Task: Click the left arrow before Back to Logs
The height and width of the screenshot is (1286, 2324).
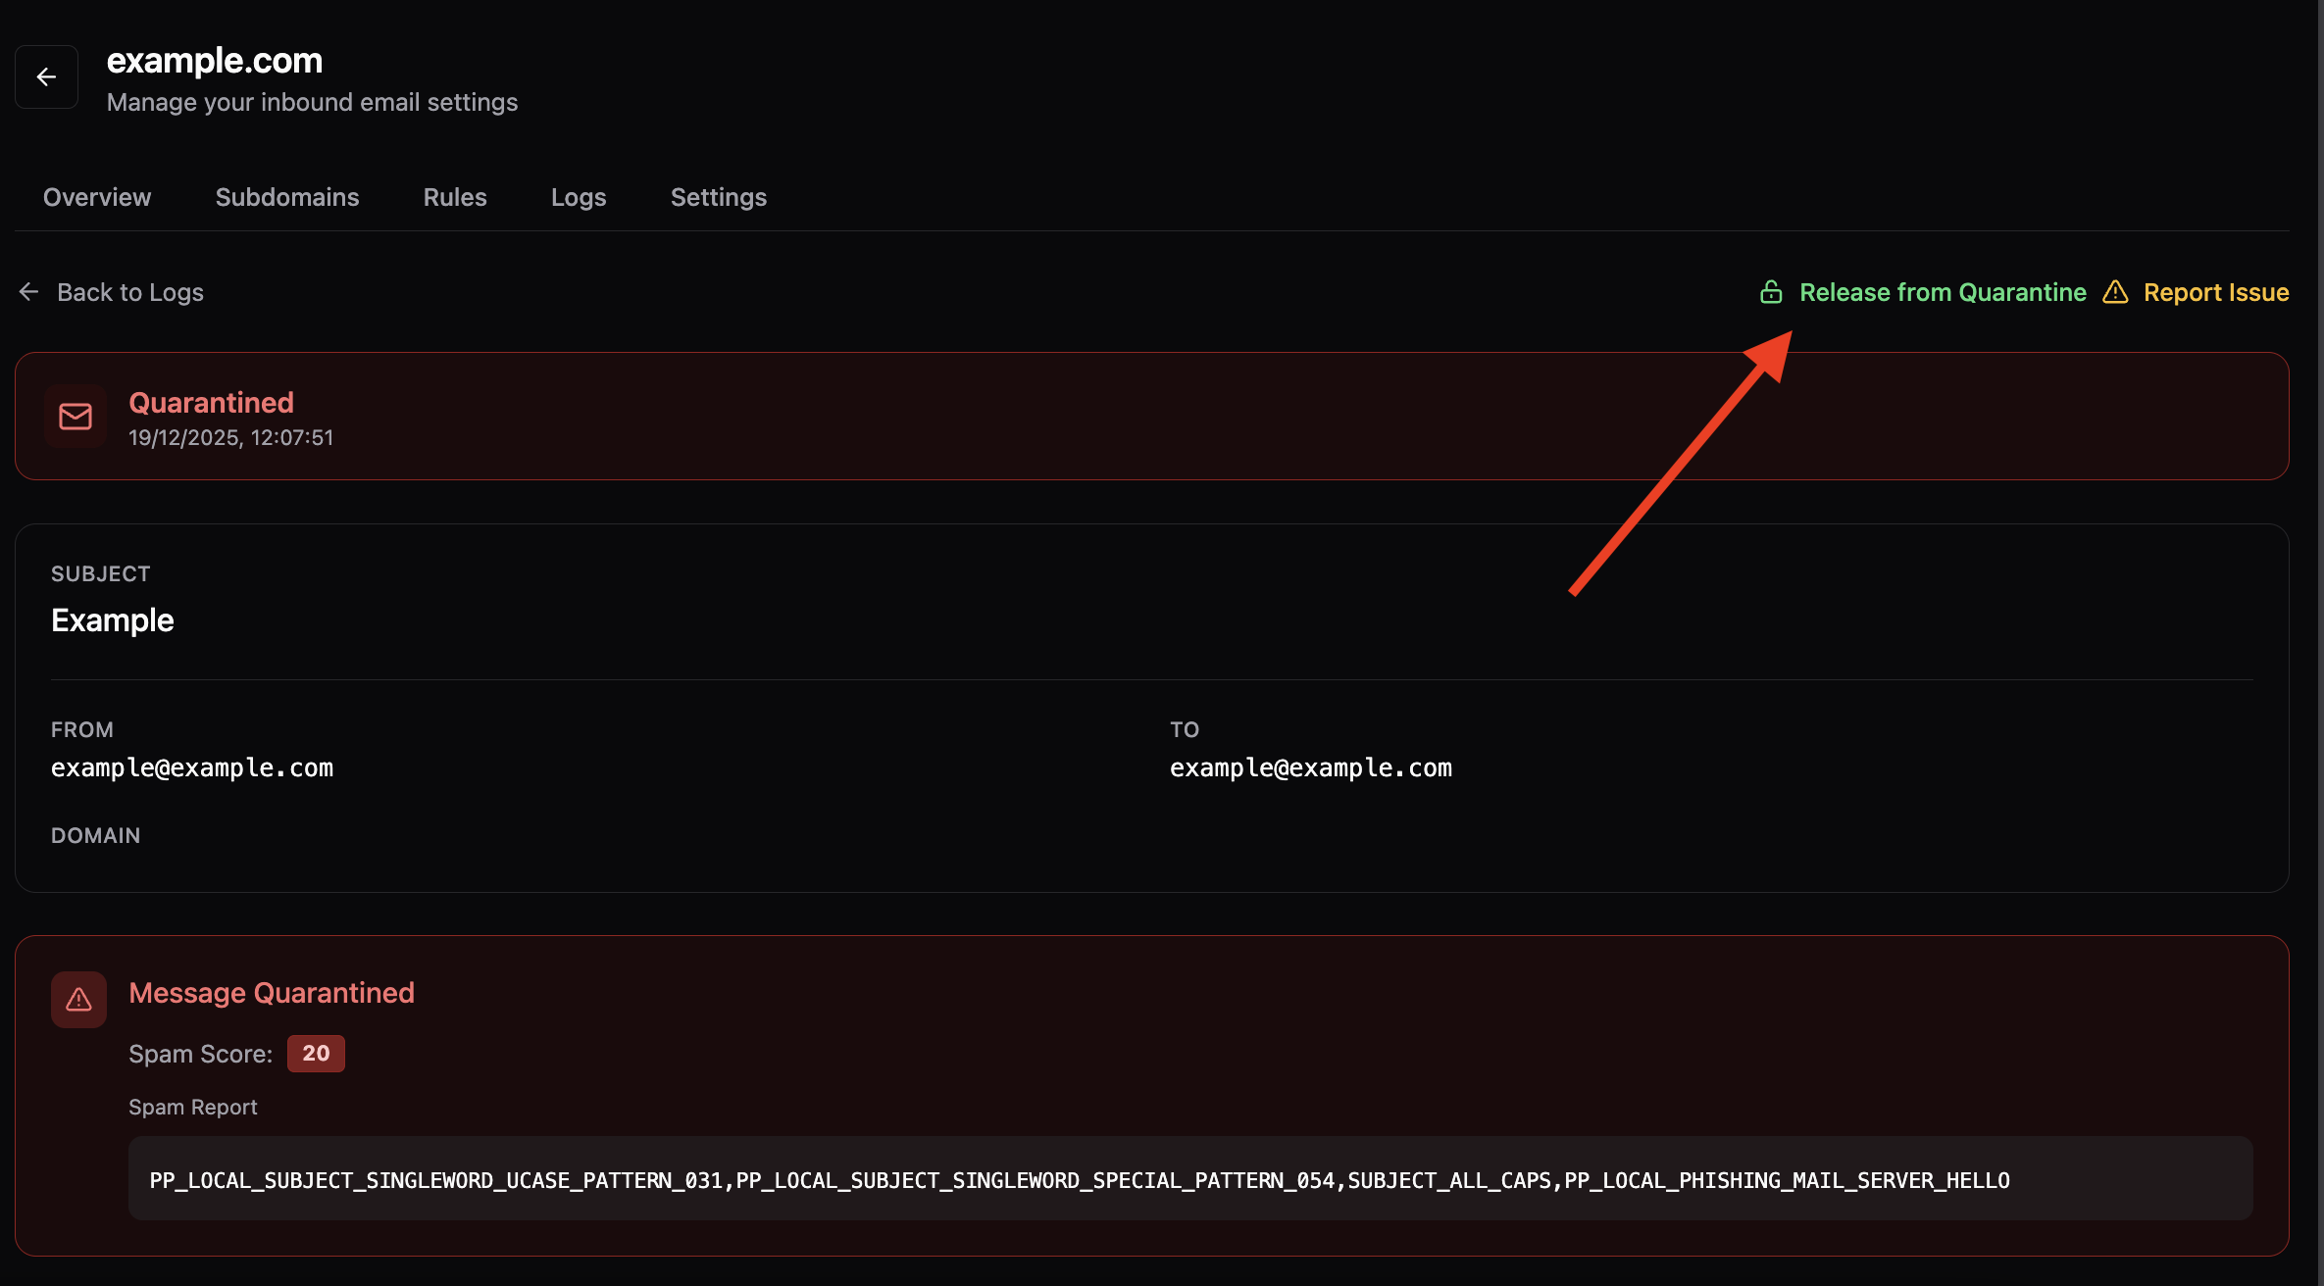Action: click(28, 292)
